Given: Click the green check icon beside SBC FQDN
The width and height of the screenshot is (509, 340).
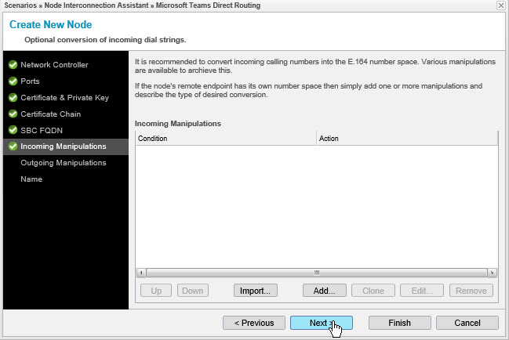Looking at the screenshot, I should coord(13,130).
